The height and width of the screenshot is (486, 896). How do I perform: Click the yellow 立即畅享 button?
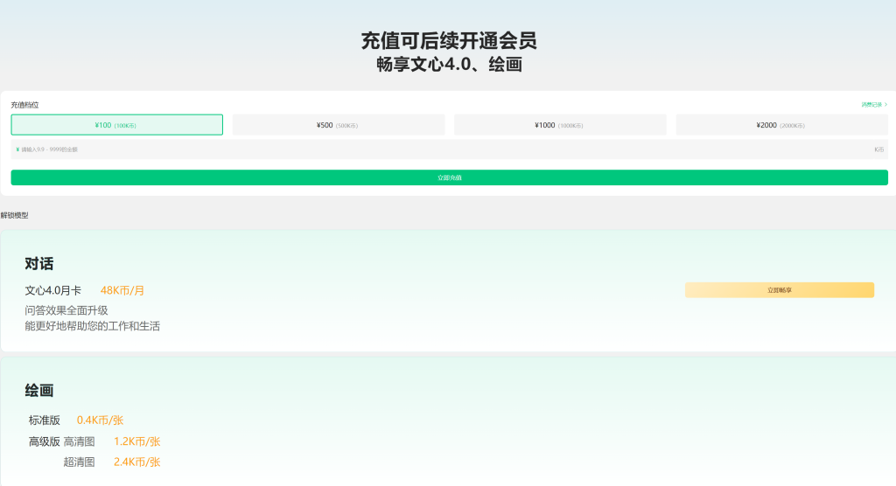click(780, 290)
